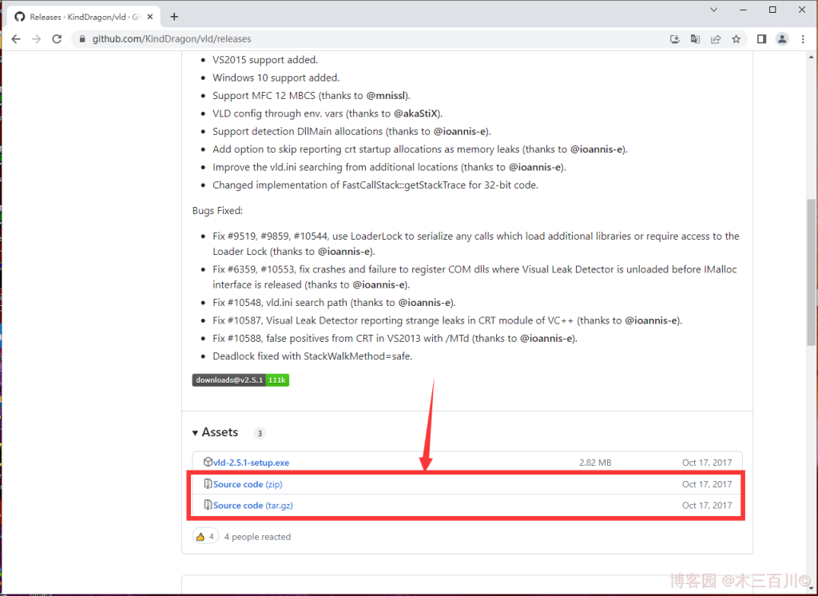The image size is (818, 596).
Task: Click the URL address bar
Action: coord(359,38)
